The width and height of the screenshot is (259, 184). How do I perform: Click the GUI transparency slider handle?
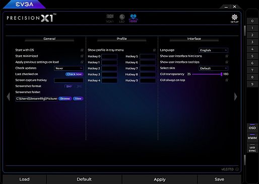[x=222, y=74]
